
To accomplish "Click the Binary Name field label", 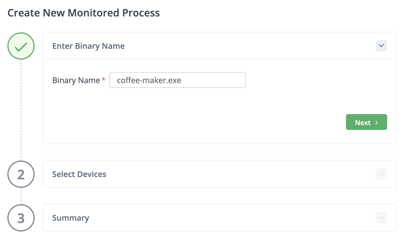I will (76, 81).
